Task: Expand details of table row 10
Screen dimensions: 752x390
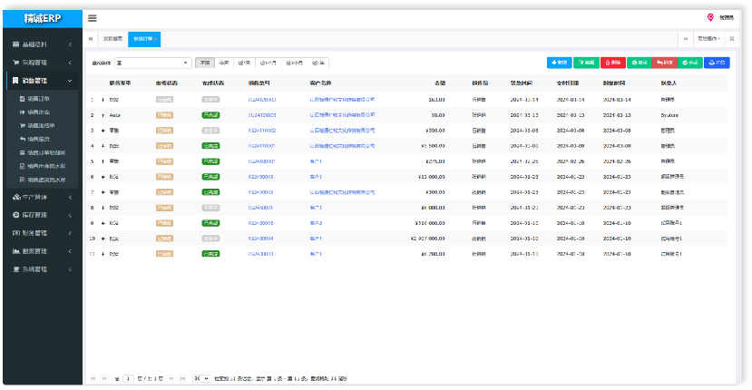Action: tap(103, 239)
